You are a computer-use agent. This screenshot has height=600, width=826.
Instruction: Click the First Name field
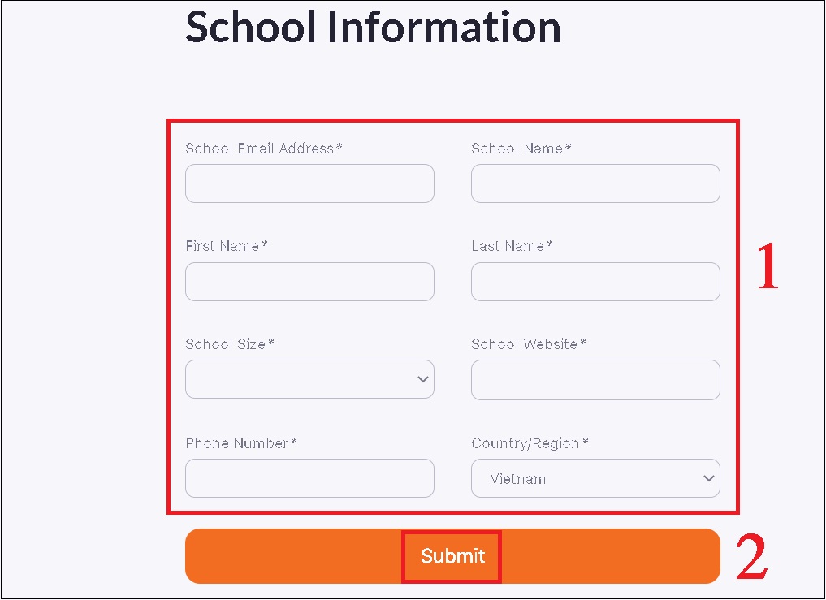pyautogui.click(x=309, y=282)
